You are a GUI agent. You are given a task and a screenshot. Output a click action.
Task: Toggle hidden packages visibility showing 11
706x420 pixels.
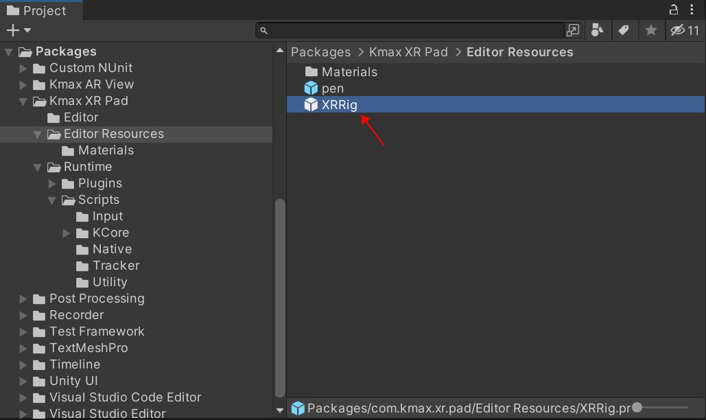685,30
